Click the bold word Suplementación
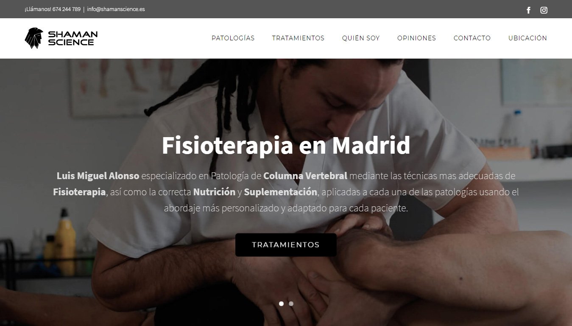The image size is (572, 326). click(x=280, y=192)
